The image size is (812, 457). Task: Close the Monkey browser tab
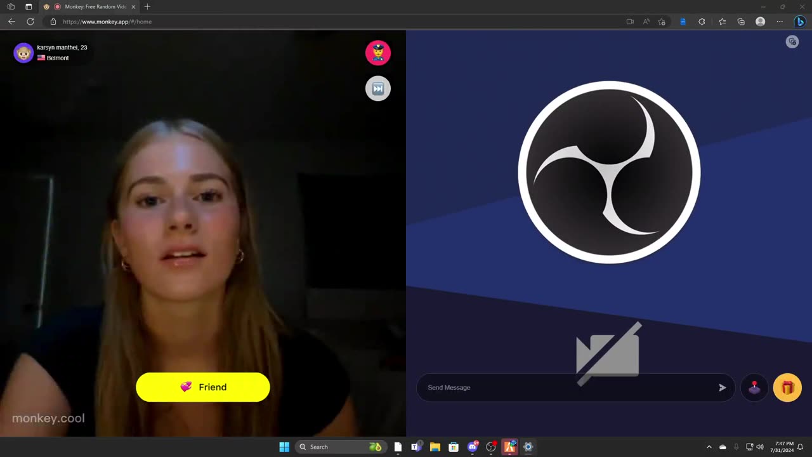tap(133, 6)
